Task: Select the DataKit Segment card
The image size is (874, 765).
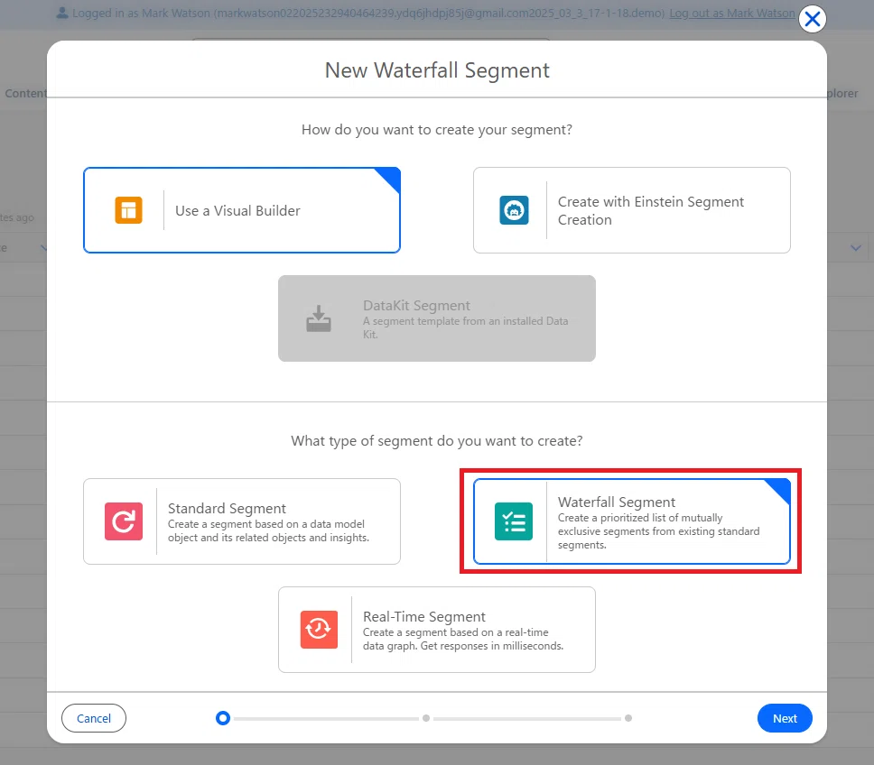Action: 437,318
